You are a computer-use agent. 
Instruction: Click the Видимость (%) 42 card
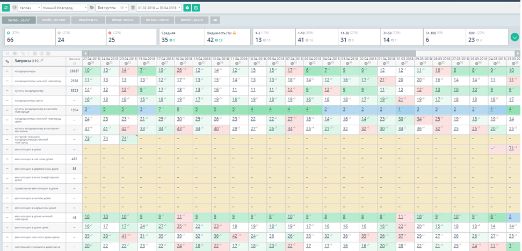coord(227,37)
